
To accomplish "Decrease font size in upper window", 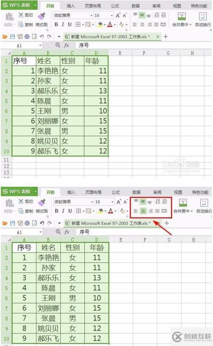I will click(x=125, y=16).
